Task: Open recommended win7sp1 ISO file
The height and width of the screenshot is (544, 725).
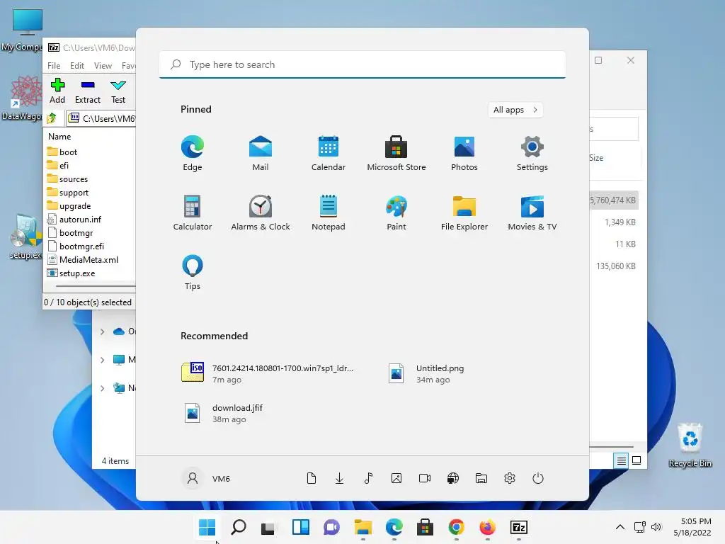Action: tap(268, 373)
